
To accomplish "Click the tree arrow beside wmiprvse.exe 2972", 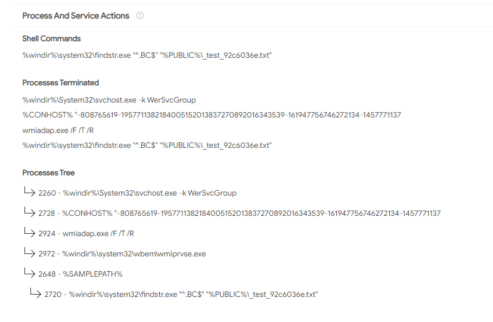I will click(30, 252).
